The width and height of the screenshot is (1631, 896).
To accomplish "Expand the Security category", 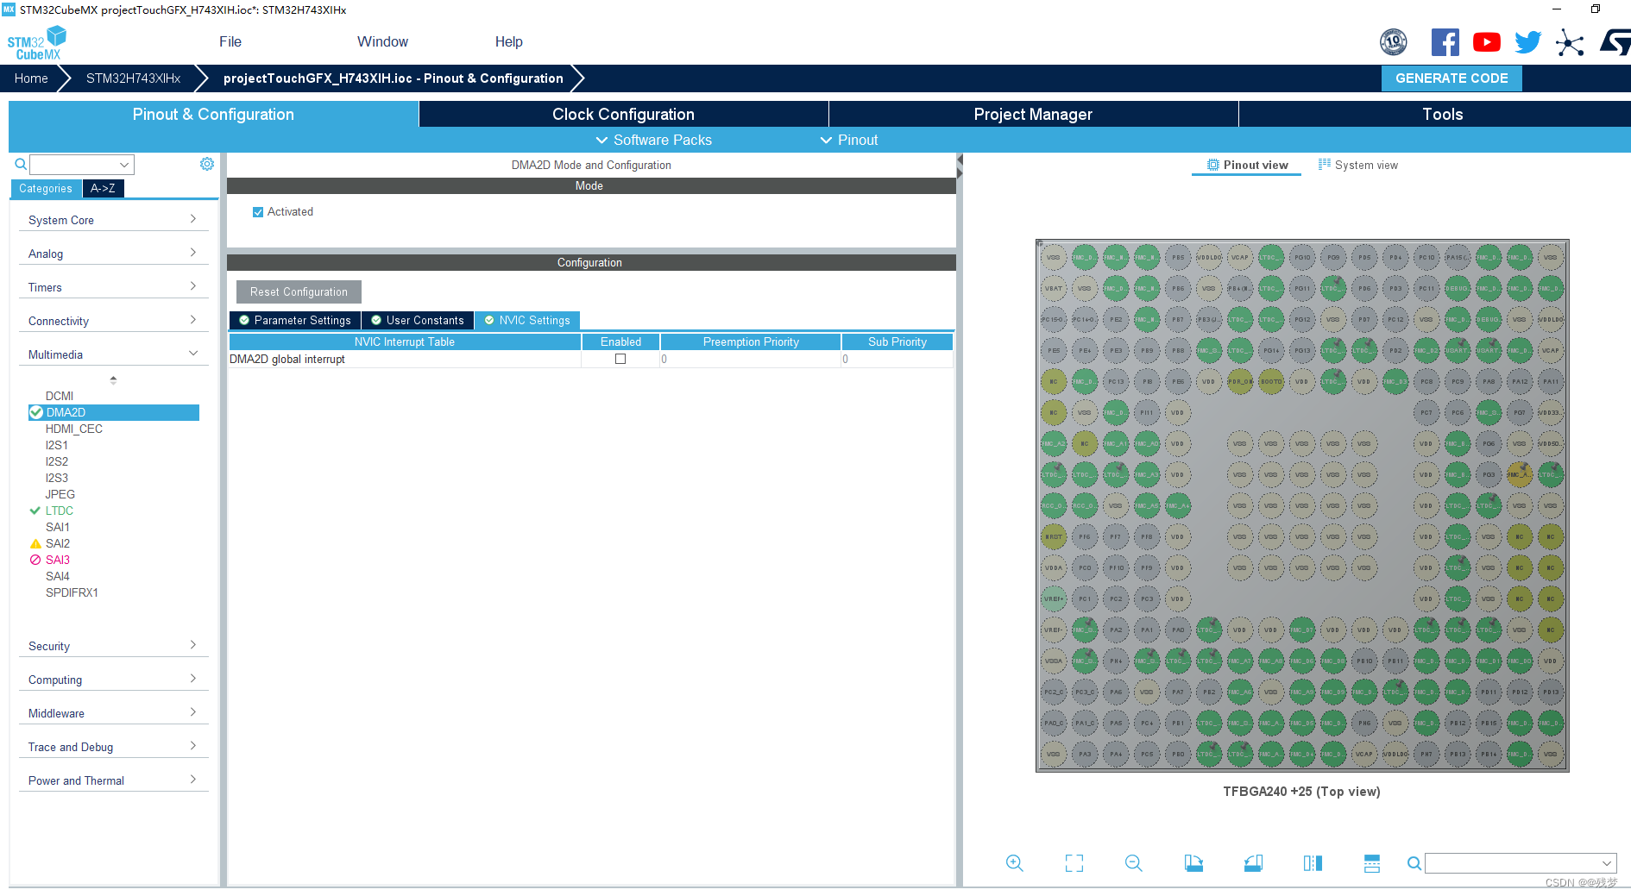I will click(113, 646).
